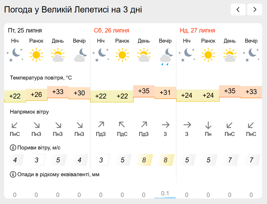Click the +35 Saturday day temperature bar
This screenshot has width=267, height=204.
click(x=144, y=91)
